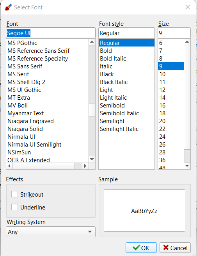Click the paintbrush app icon in title bar
The height and width of the screenshot is (256, 197).
[8, 7]
